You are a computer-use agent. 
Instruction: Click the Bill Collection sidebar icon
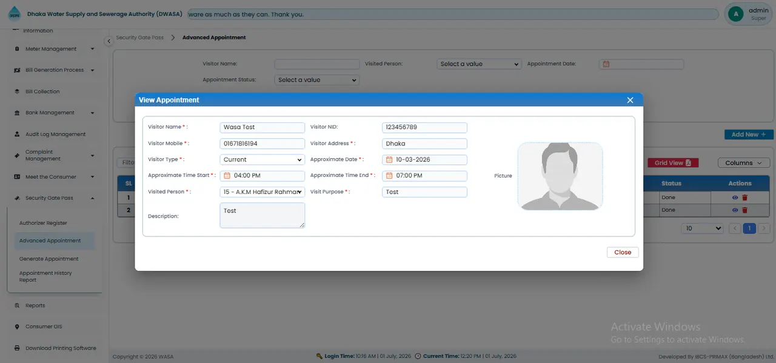[x=17, y=92]
